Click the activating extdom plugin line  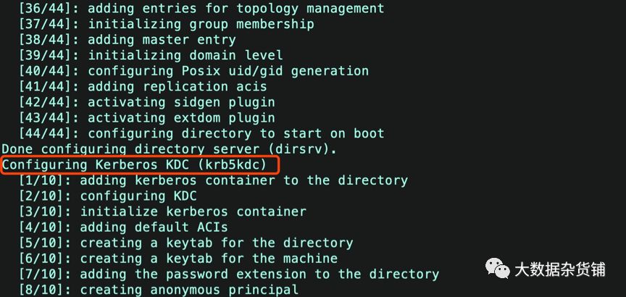146,117
